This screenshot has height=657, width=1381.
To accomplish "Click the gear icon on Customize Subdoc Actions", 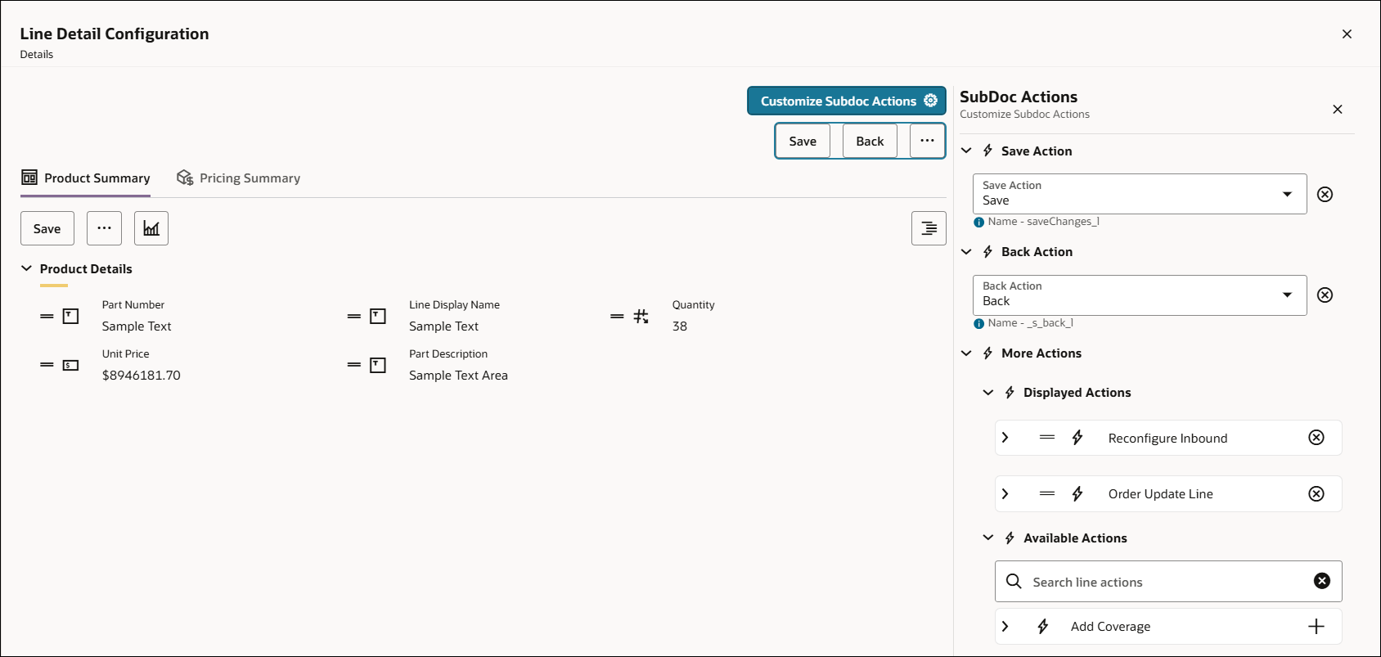I will (x=930, y=100).
